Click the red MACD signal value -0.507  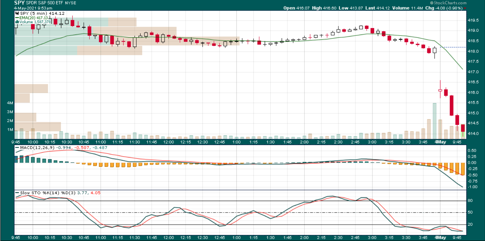pyautogui.click(x=81, y=148)
